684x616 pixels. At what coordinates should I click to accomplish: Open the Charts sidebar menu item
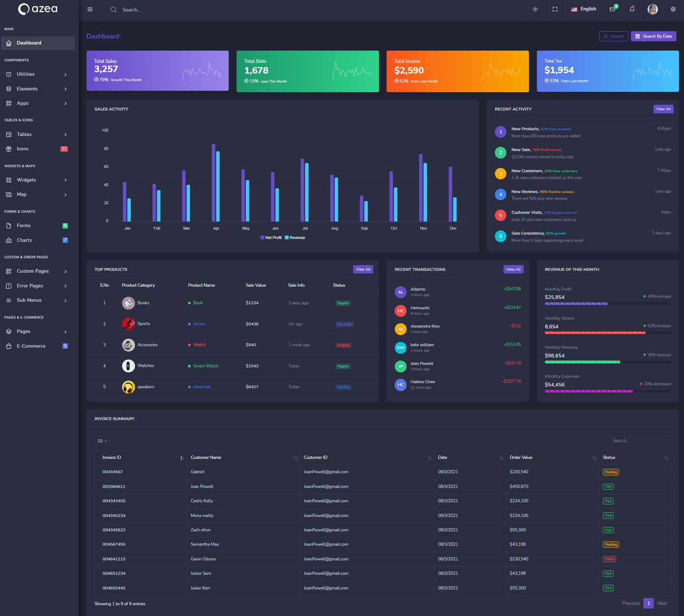[x=37, y=240]
